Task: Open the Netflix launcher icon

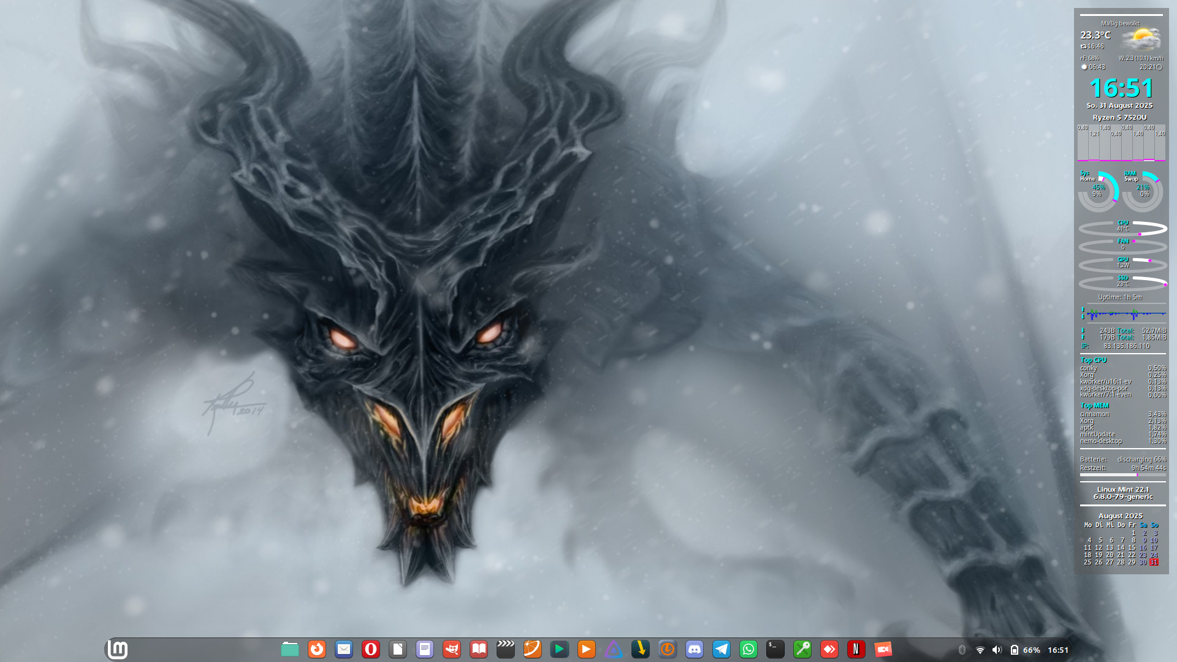Action: pos(856,649)
